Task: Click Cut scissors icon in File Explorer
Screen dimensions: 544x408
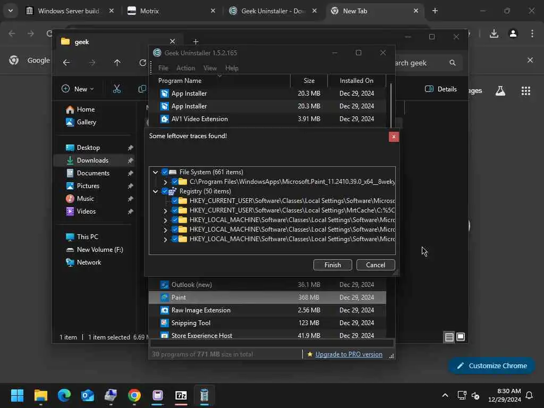Action: 117,89
